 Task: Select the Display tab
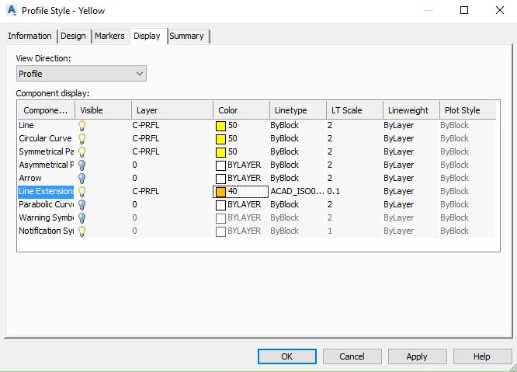pyautogui.click(x=147, y=36)
